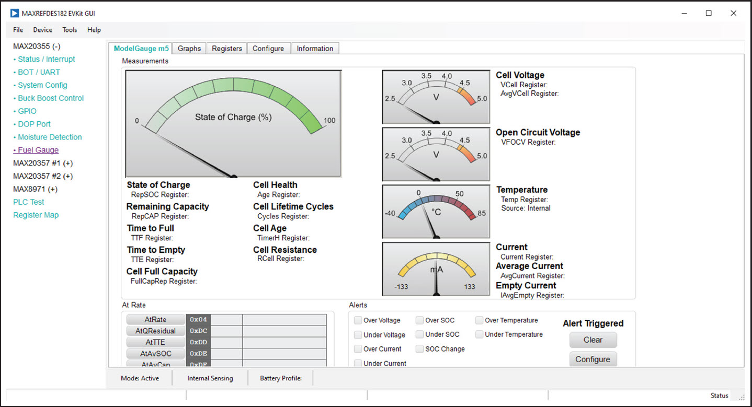Enable the Over Voltage alert checkbox
This screenshot has width=752, height=407.
[358, 320]
